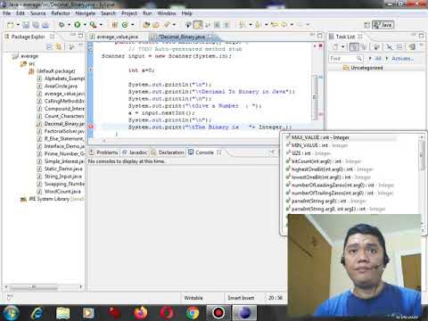Click the Next Annotation toolbar icon

243,25
